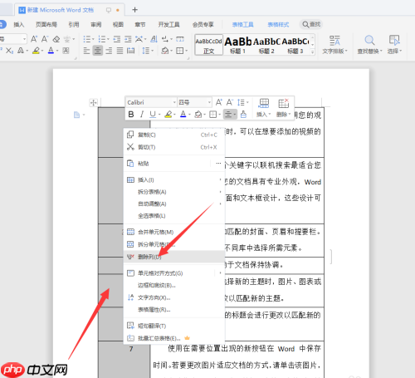Open the Calibri font name dropdown
This screenshot has width=415, height=378.
click(x=174, y=102)
